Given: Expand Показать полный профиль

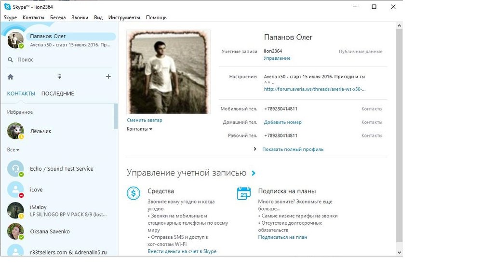Looking at the screenshot, I should tap(293, 149).
